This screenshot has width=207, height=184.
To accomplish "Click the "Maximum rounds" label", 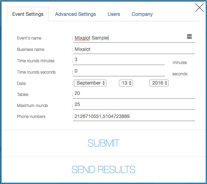I will coord(32,106).
